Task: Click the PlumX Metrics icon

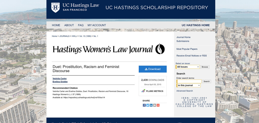Action: 143,91
